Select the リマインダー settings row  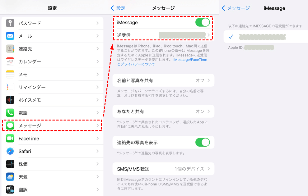pyautogui.click(x=52, y=87)
